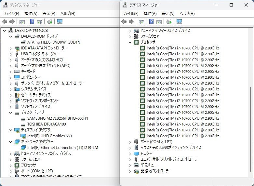The image size is (254, 186).
Task: Click the right window vertical scrollbar thumb
Action: click(x=250, y=129)
